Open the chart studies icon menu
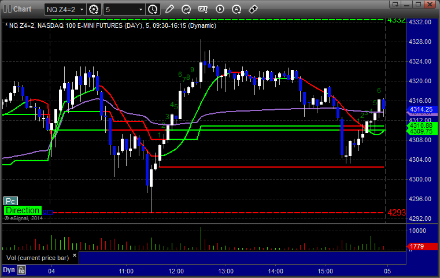The image size is (440, 278). pyautogui.click(x=186, y=9)
